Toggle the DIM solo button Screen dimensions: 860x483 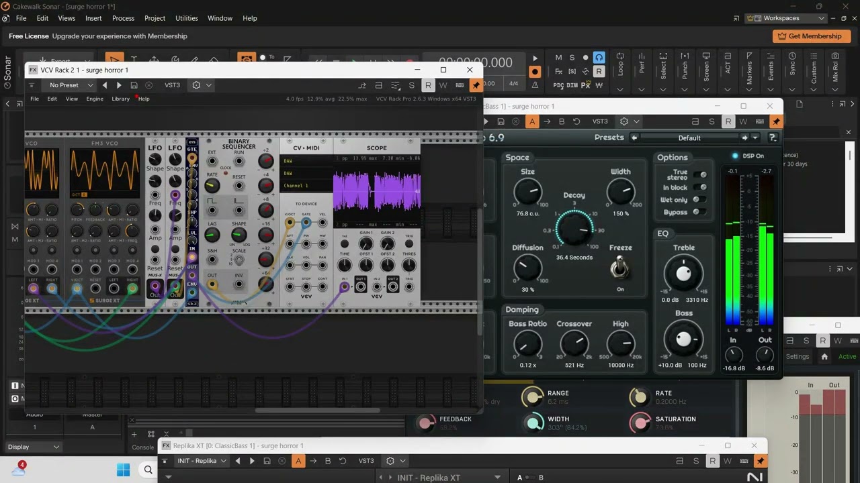pyautogui.click(x=572, y=85)
